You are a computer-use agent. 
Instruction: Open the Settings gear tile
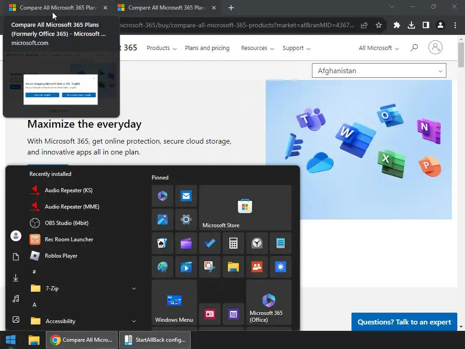(186, 219)
